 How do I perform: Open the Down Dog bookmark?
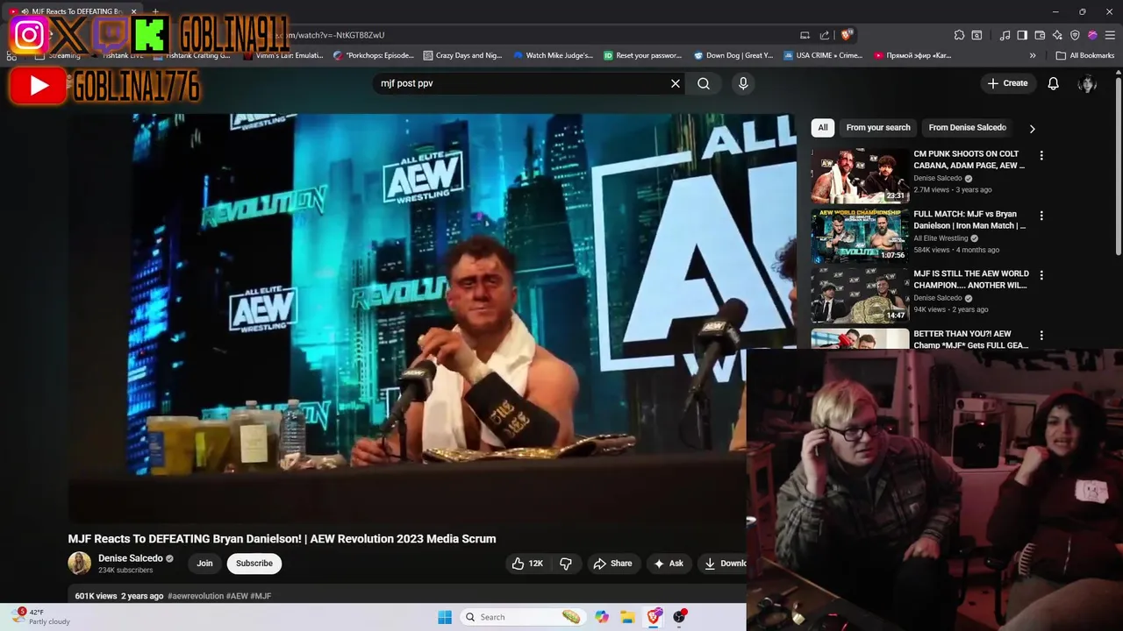coord(733,55)
